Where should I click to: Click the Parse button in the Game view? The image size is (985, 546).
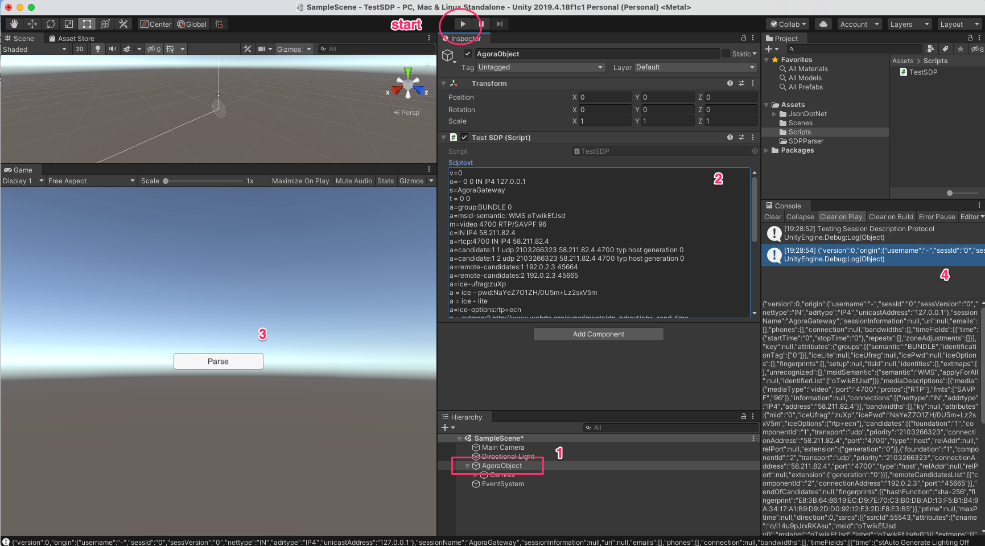pyautogui.click(x=219, y=361)
